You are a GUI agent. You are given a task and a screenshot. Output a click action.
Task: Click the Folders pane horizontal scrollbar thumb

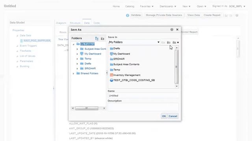[x=87, y=108]
